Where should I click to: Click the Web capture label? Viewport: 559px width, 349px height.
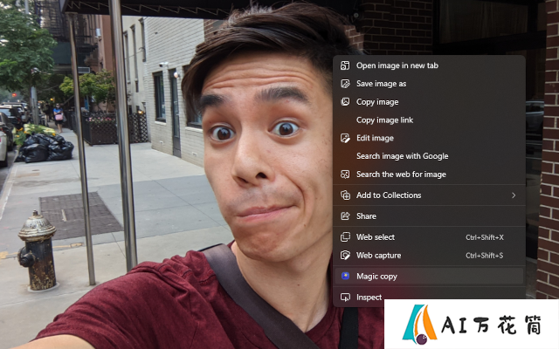(378, 256)
